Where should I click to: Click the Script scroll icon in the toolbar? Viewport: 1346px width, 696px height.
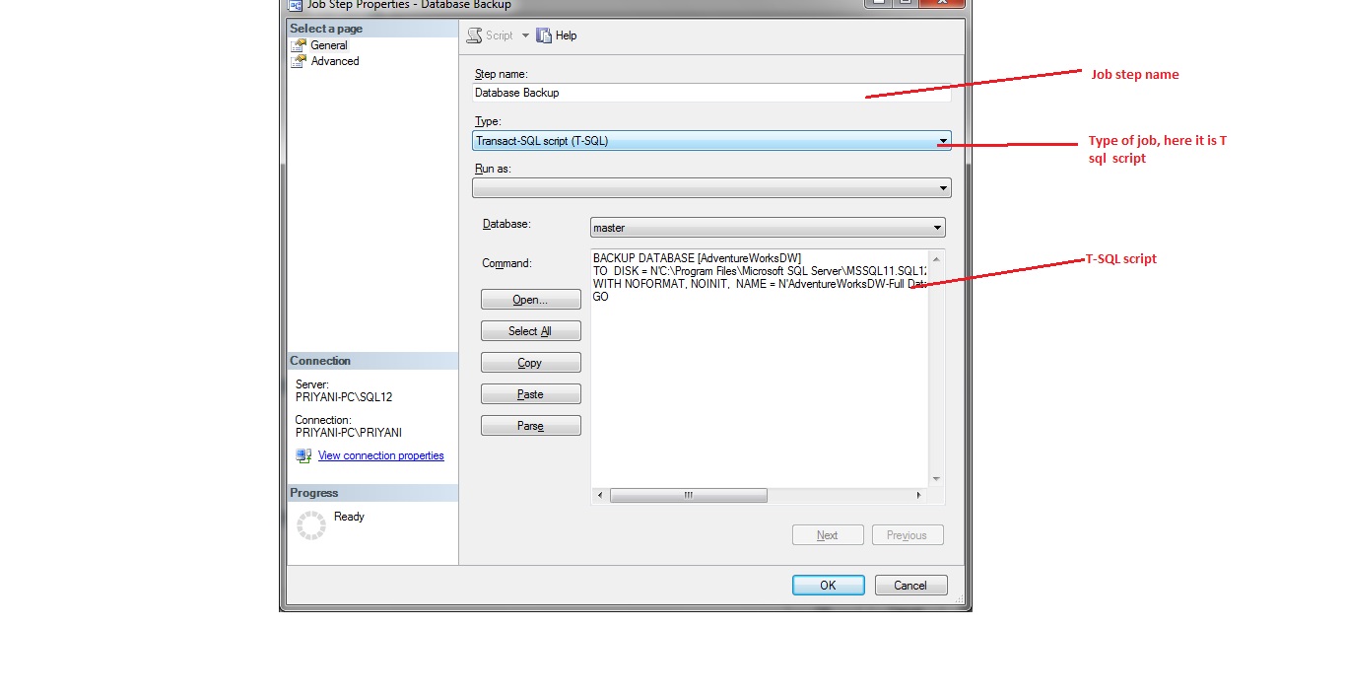[474, 35]
